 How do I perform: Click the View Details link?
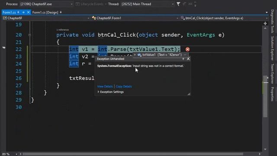tap(105, 87)
